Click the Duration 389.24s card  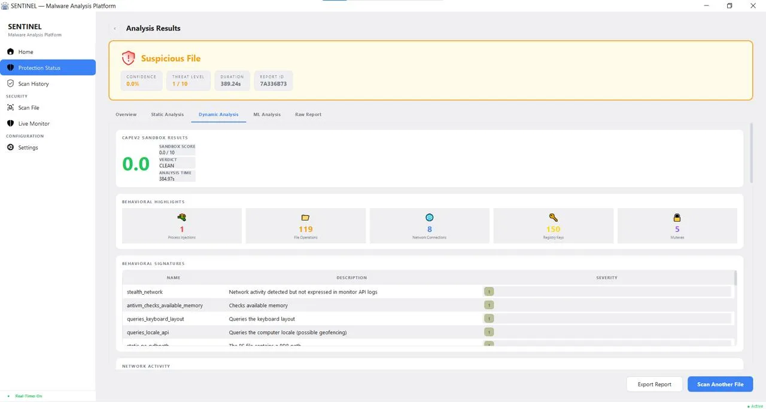(232, 81)
